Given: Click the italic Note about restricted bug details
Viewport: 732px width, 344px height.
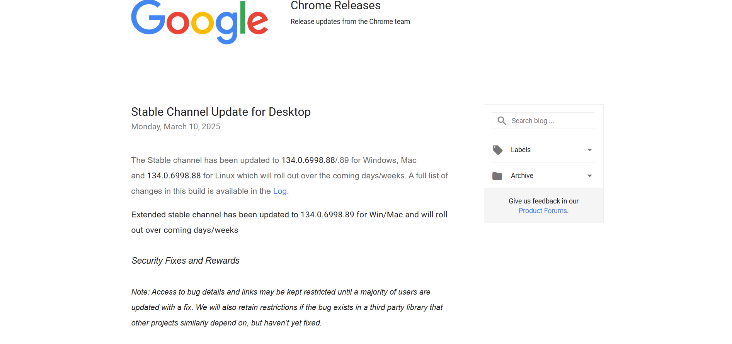Looking at the screenshot, I should tap(286, 307).
